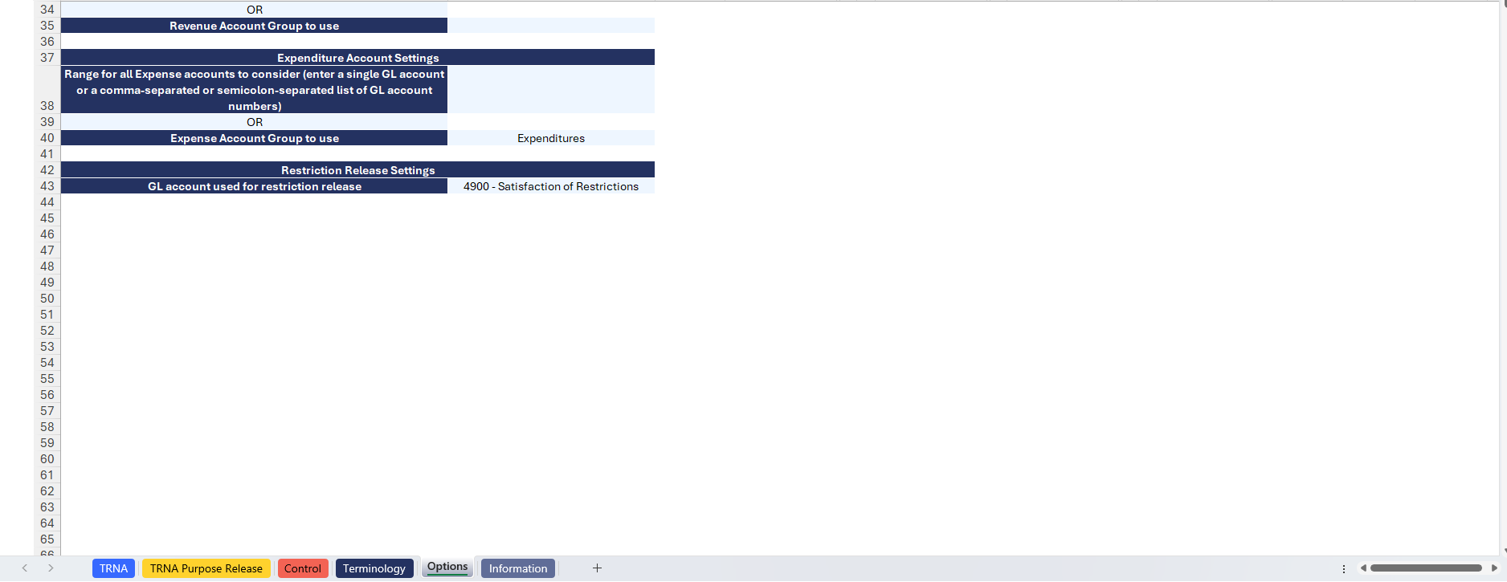The height and width of the screenshot is (582, 1507).
Task: Add a new sheet with plus icon
Action: coord(597,568)
